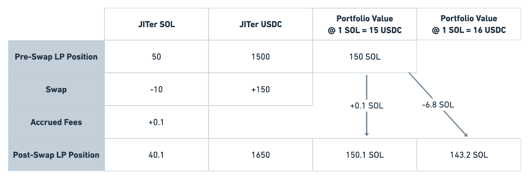The width and height of the screenshot is (529, 179).
Task: Click the 150.1 SOL cell
Action: pyautogui.click(x=365, y=155)
